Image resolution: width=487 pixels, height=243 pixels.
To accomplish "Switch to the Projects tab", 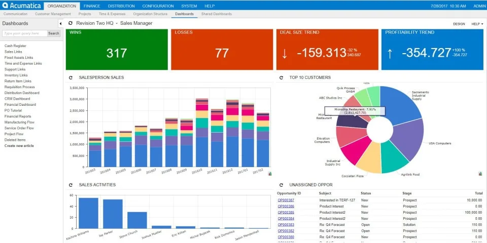I will pyautogui.click(x=85, y=14).
